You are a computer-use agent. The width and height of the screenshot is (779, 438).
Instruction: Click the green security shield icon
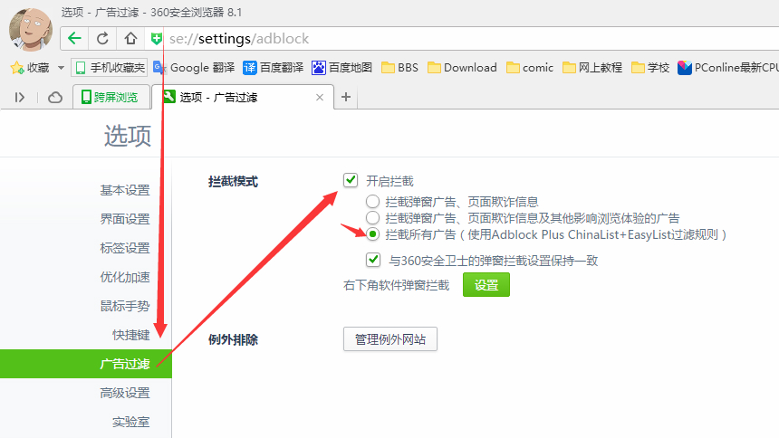click(157, 39)
